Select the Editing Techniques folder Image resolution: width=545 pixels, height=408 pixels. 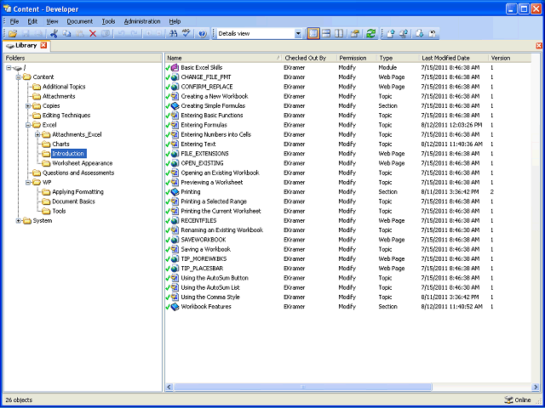click(x=66, y=116)
